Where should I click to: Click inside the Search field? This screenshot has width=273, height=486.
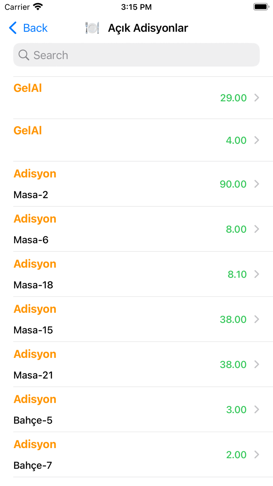click(x=136, y=55)
